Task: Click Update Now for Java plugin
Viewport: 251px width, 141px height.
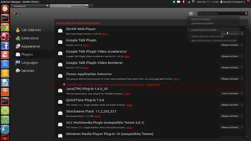Action: coord(153,85)
